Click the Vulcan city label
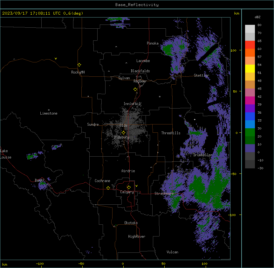 [172, 252]
